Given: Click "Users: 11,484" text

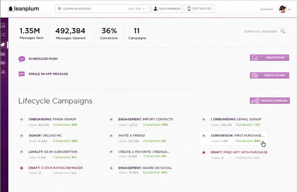Looking at the screenshot, I should tap(128, 172).
